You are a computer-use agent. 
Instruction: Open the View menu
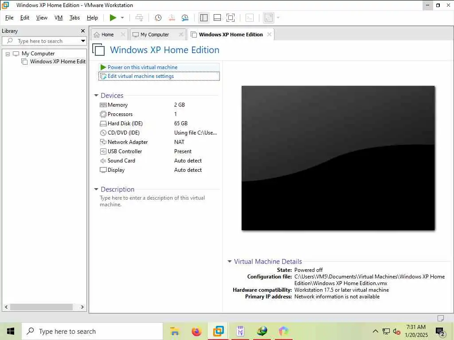pos(42,18)
